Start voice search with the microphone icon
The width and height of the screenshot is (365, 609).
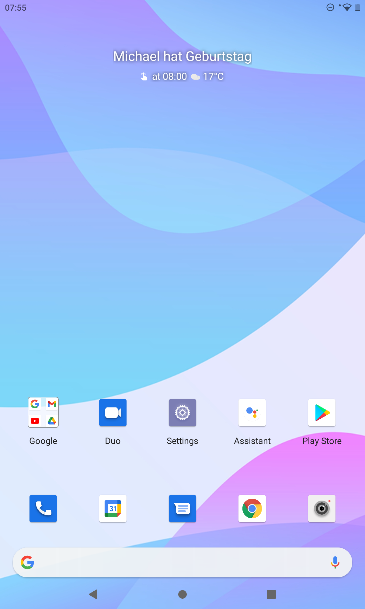(335, 562)
